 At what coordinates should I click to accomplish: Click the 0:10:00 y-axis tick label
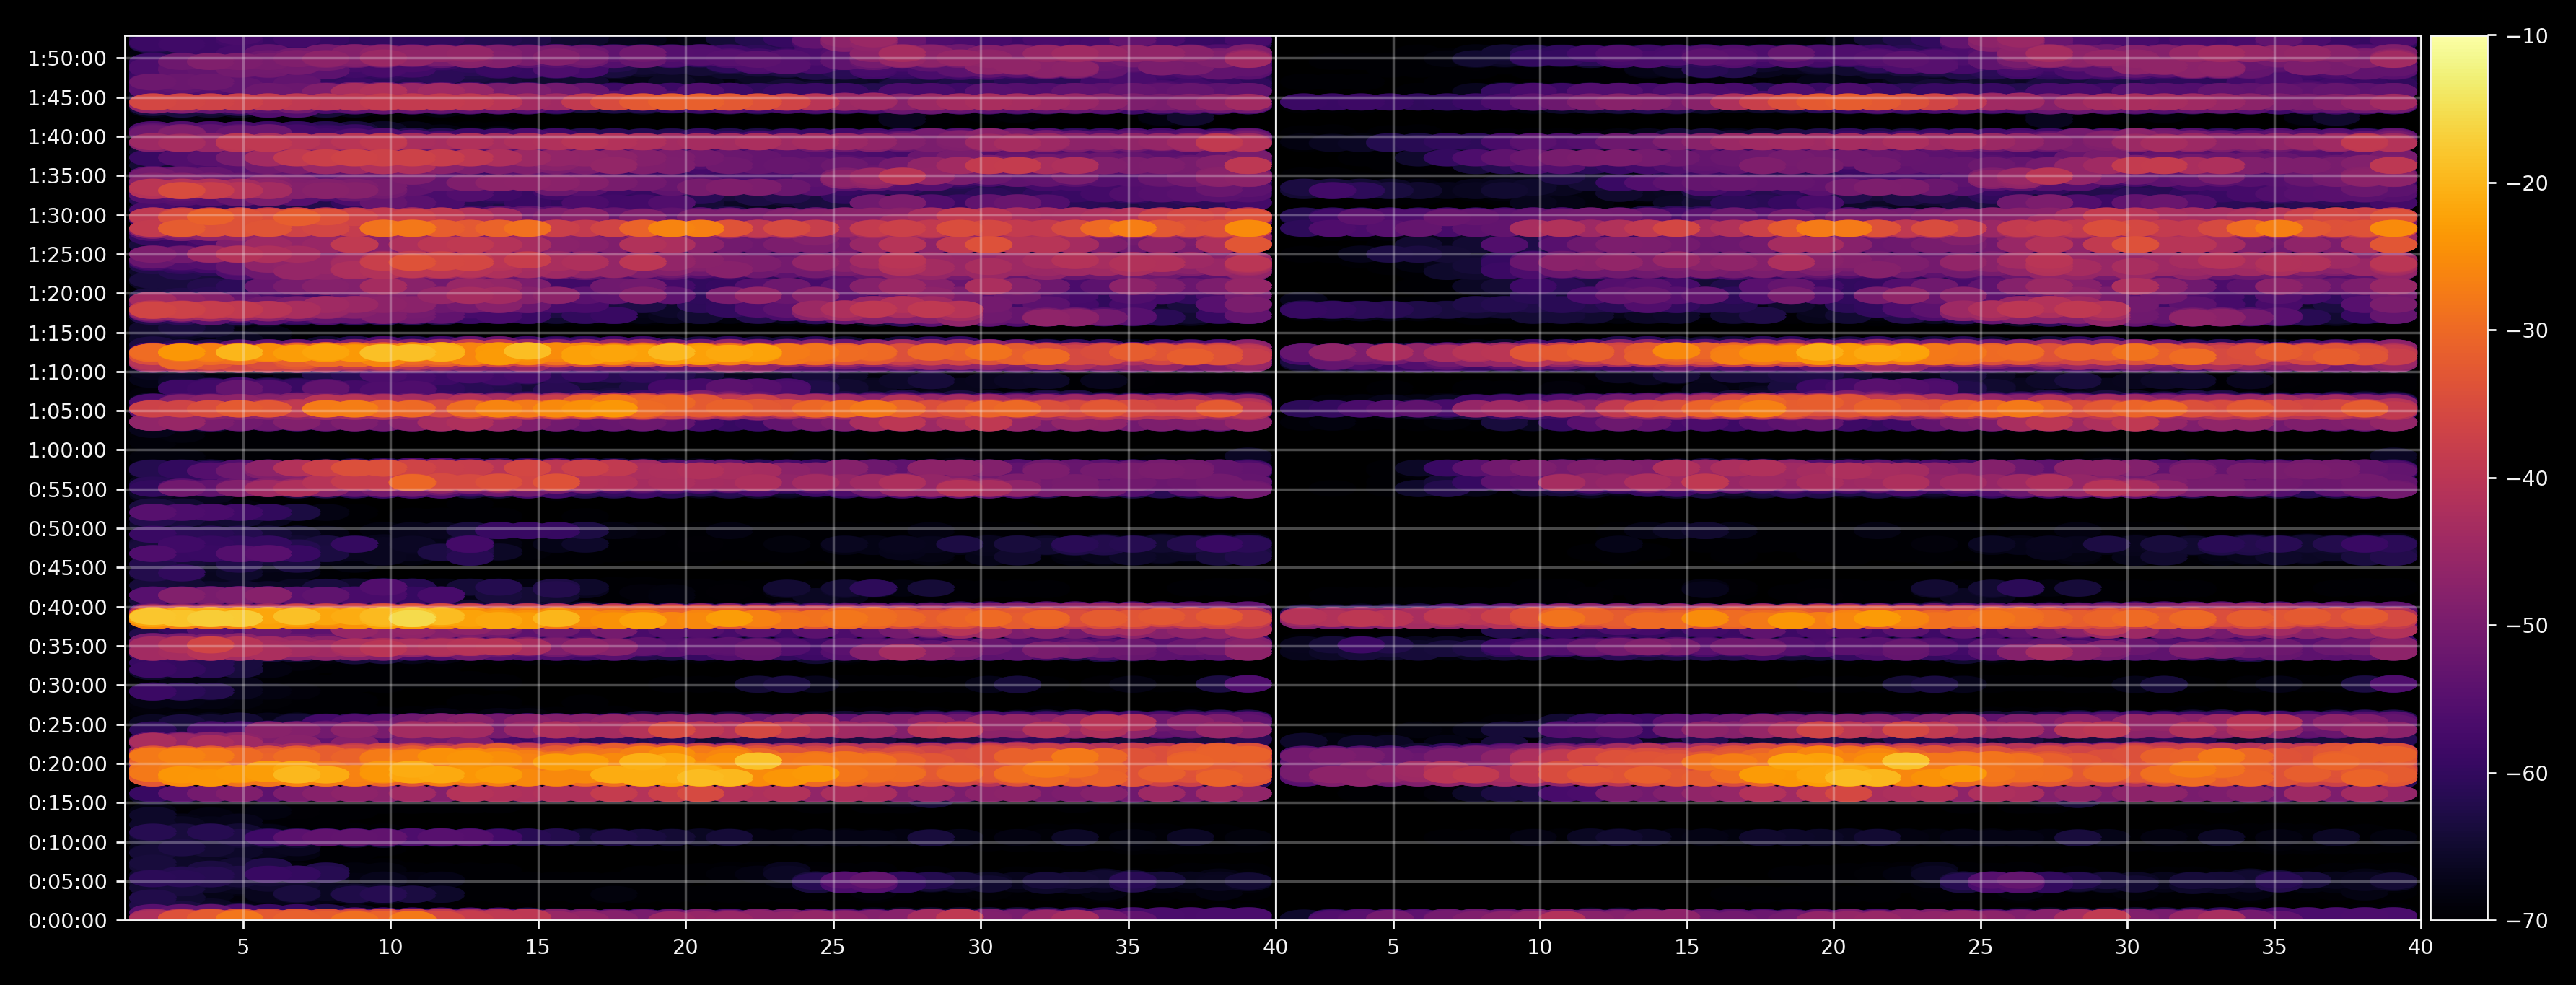[67, 843]
